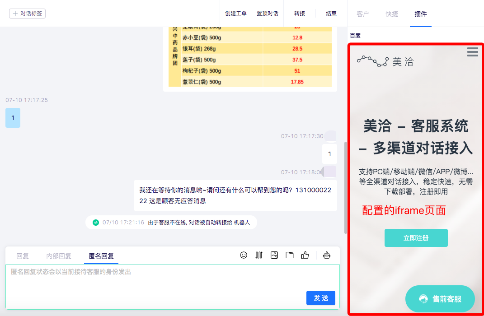Transfer the conversation via 转接
484x316 pixels.
click(x=300, y=14)
